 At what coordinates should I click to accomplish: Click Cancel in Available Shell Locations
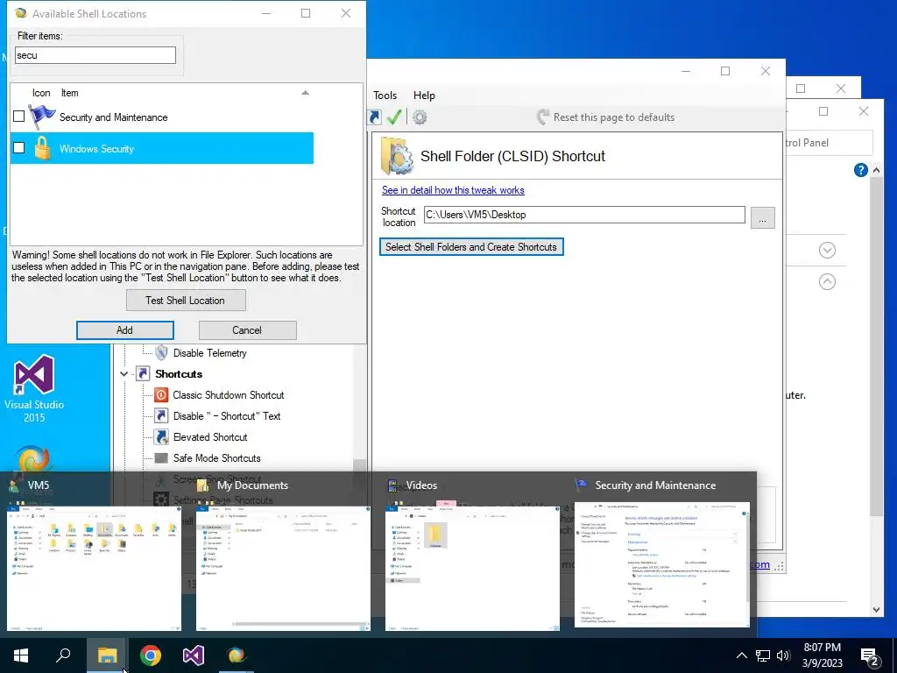point(247,330)
